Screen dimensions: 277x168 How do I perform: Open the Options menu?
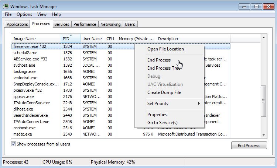(x=24, y=14)
